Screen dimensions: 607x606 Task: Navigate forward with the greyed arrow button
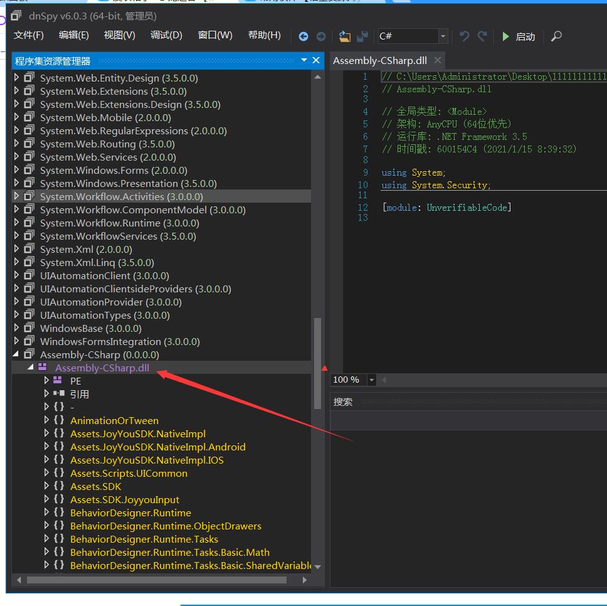[321, 36]
